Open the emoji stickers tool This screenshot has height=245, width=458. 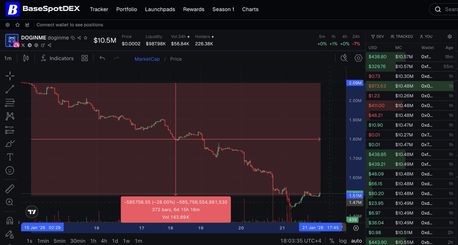(x=10, y=171)
